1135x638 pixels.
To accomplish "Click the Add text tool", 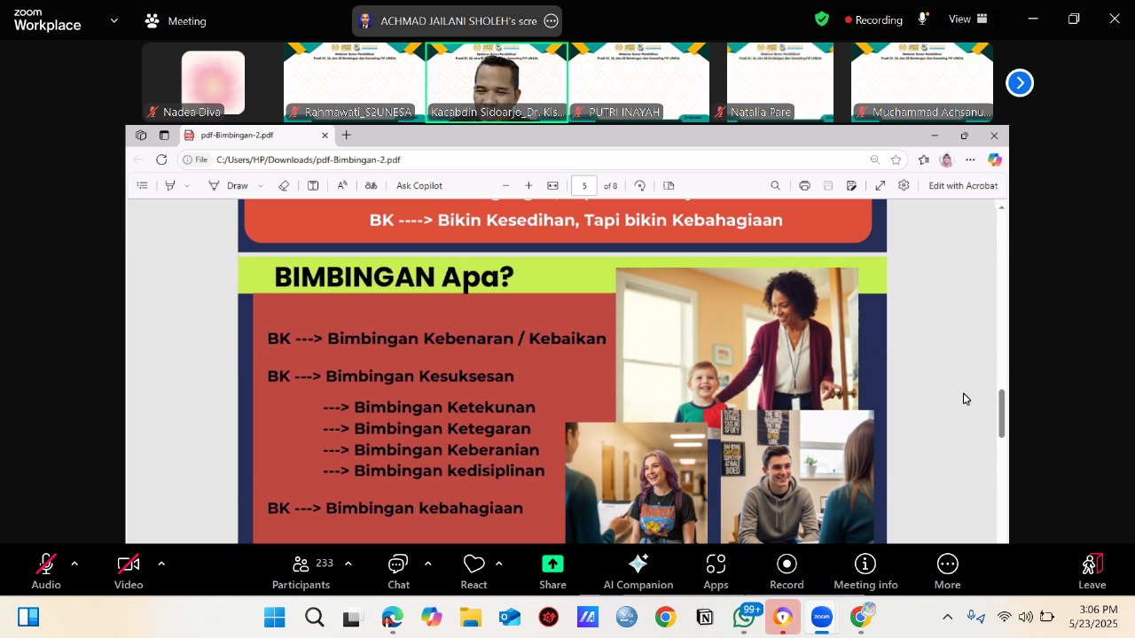I will [x=313, y=185].
